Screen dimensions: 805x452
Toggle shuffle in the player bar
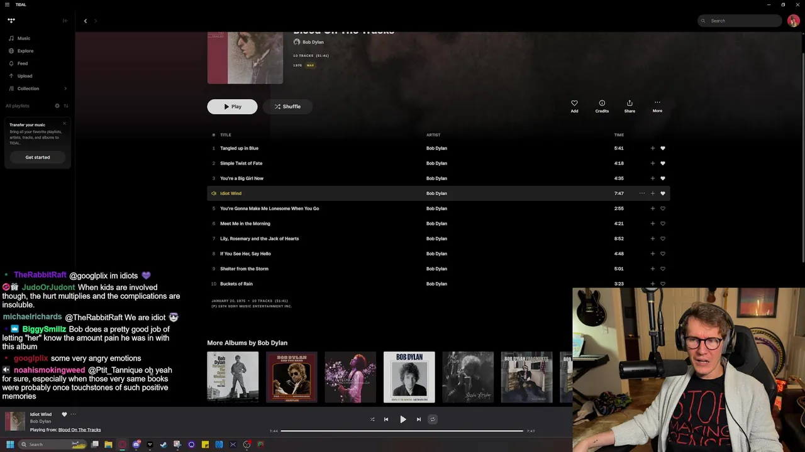pos(372,419)
